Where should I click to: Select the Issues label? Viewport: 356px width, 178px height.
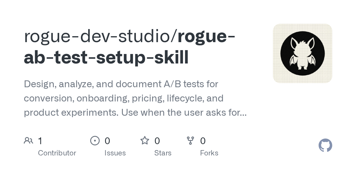click(x=115, y=153)
